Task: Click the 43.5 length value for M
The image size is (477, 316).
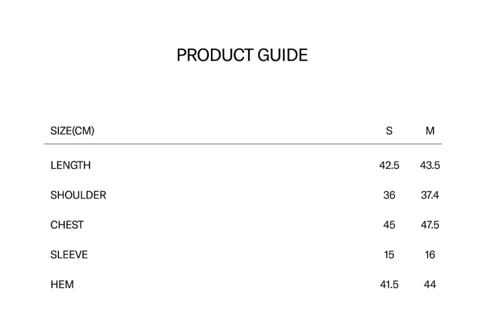Action: tap(430, 165)
